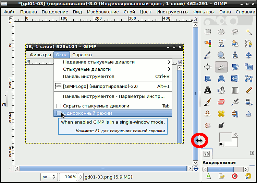
Task: Restore saved tool options preset
Action: [x=222, y=176]
